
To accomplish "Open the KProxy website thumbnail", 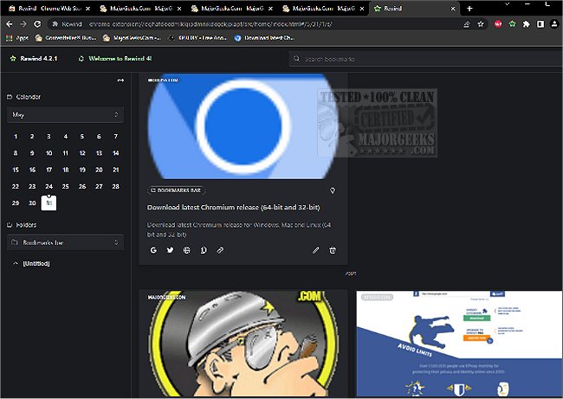I will tap(459, 344).
